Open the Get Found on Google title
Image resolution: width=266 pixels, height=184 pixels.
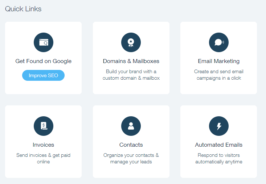(44, 61)
